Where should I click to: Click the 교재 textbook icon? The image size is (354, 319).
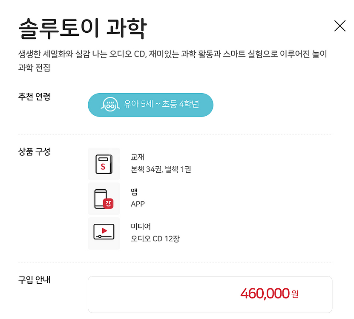pyautogui.click(x=104, y=164)
